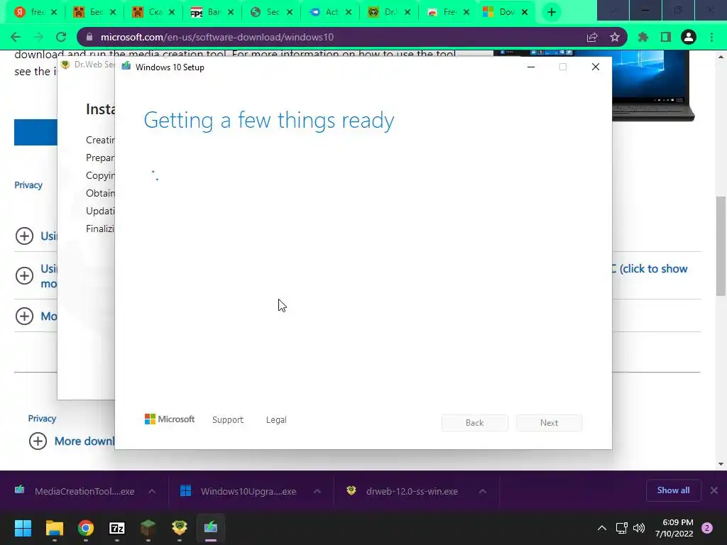The image size is (727, 545).
Task: Click Show all downloads
Action: click(x=673, y=490)
